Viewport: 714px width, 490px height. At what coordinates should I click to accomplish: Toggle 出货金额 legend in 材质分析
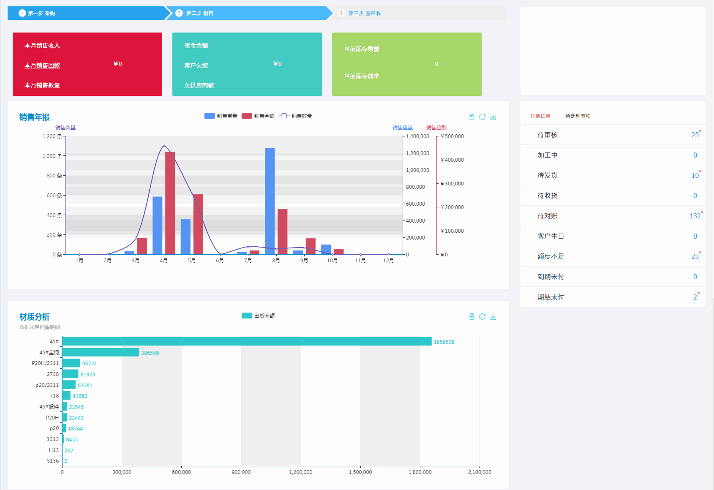pyautogui.click(x=258, y=316)
